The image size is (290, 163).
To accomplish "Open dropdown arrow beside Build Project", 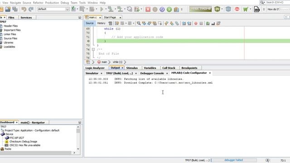I will pos(87,9).
